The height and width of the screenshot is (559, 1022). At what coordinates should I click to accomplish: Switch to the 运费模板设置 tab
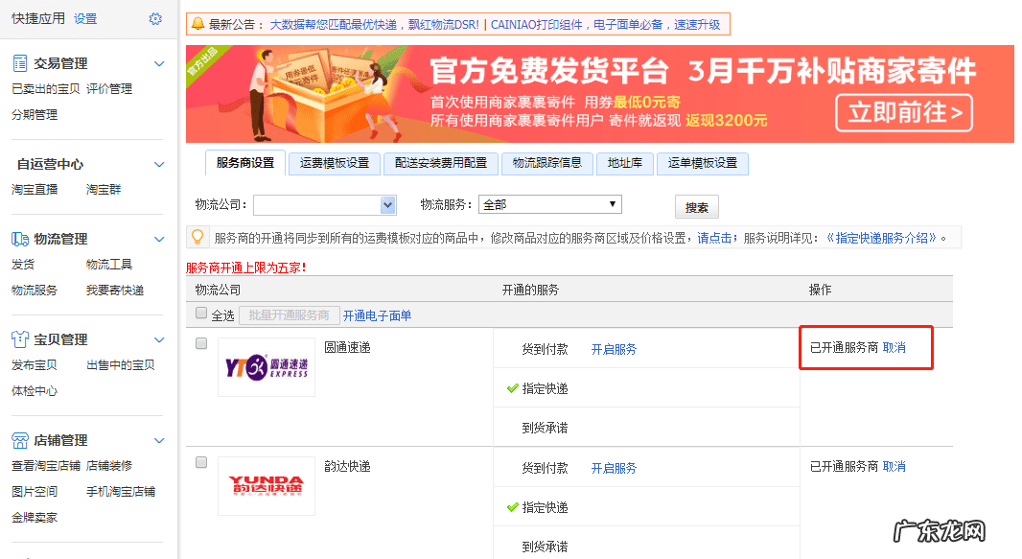334,163
